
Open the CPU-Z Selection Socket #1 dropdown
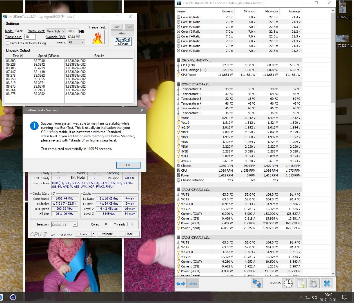pos(64,224)
